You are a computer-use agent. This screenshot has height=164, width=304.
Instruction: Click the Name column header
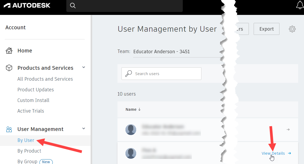[131, 109]
